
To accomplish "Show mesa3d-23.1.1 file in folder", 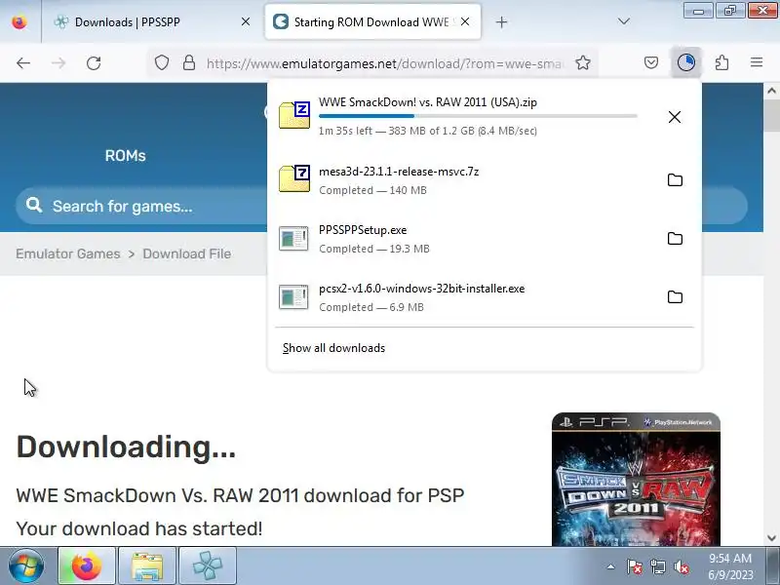I will point(675,180).
